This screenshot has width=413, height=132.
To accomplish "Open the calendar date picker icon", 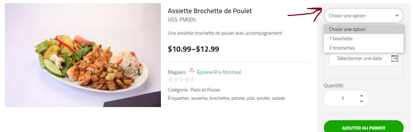I will (394, 58).
